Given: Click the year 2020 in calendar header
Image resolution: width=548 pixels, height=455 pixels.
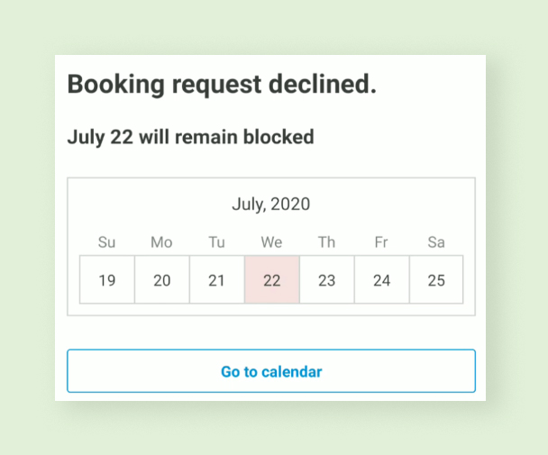Looking at the screenshot, I should (290, 205).
